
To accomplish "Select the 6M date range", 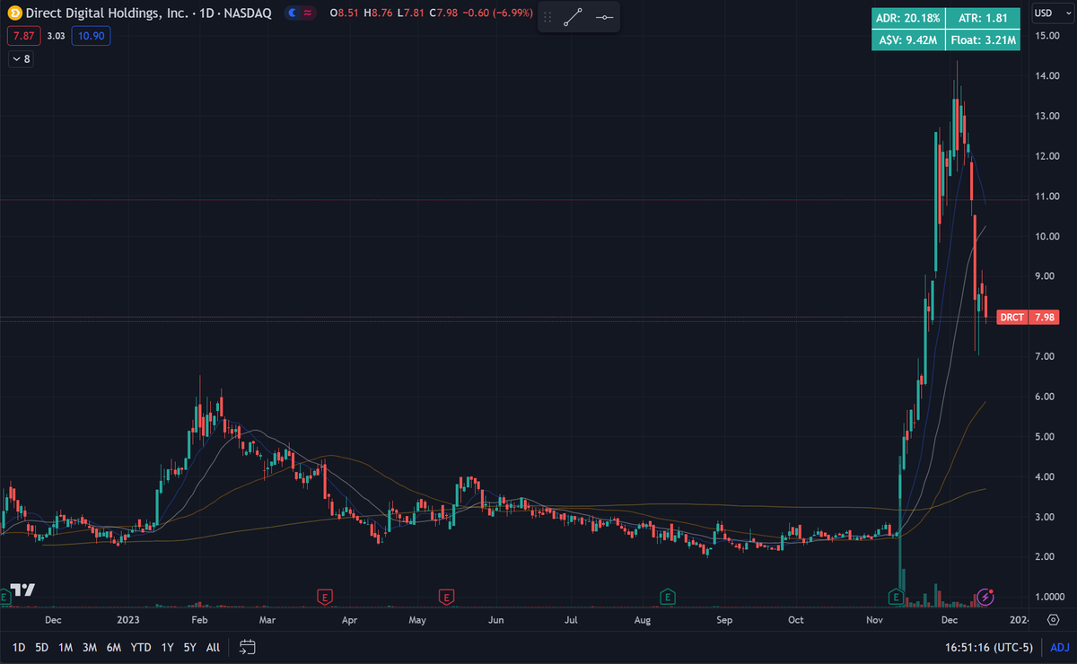I will 114,647.
